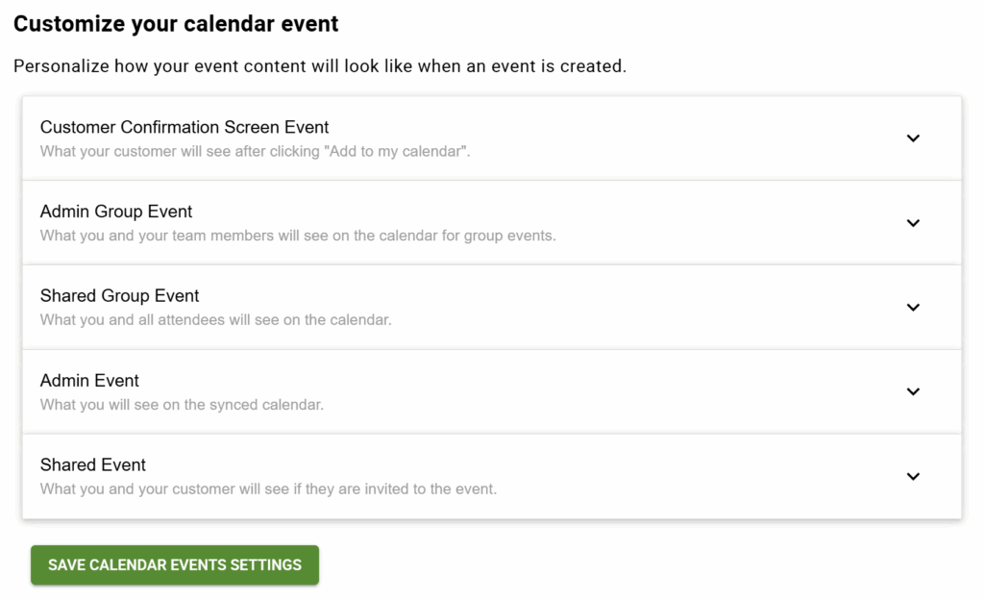Select the Admin Event section header
Screen dimensions: 984x601
[x=89, y=381]
